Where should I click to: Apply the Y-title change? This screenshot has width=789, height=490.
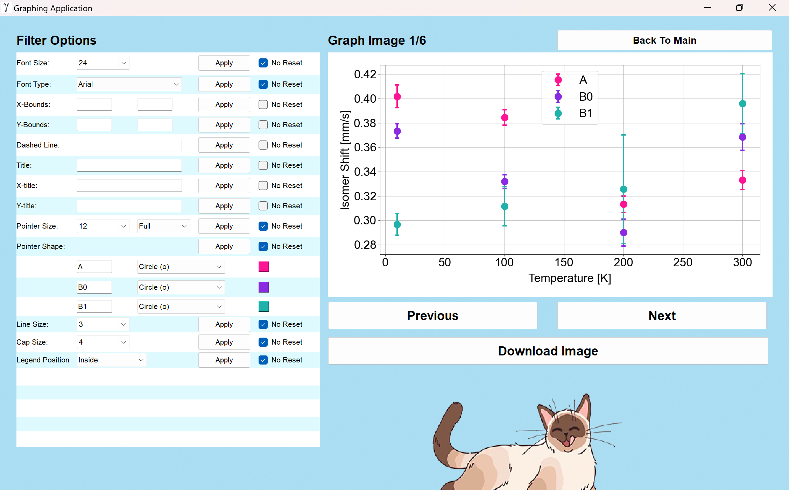tap(224, 206)
